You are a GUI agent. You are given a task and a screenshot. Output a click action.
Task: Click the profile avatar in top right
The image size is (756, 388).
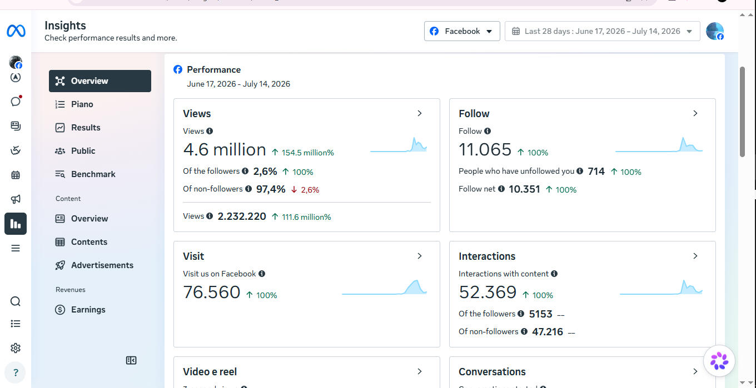pos(715,31)
